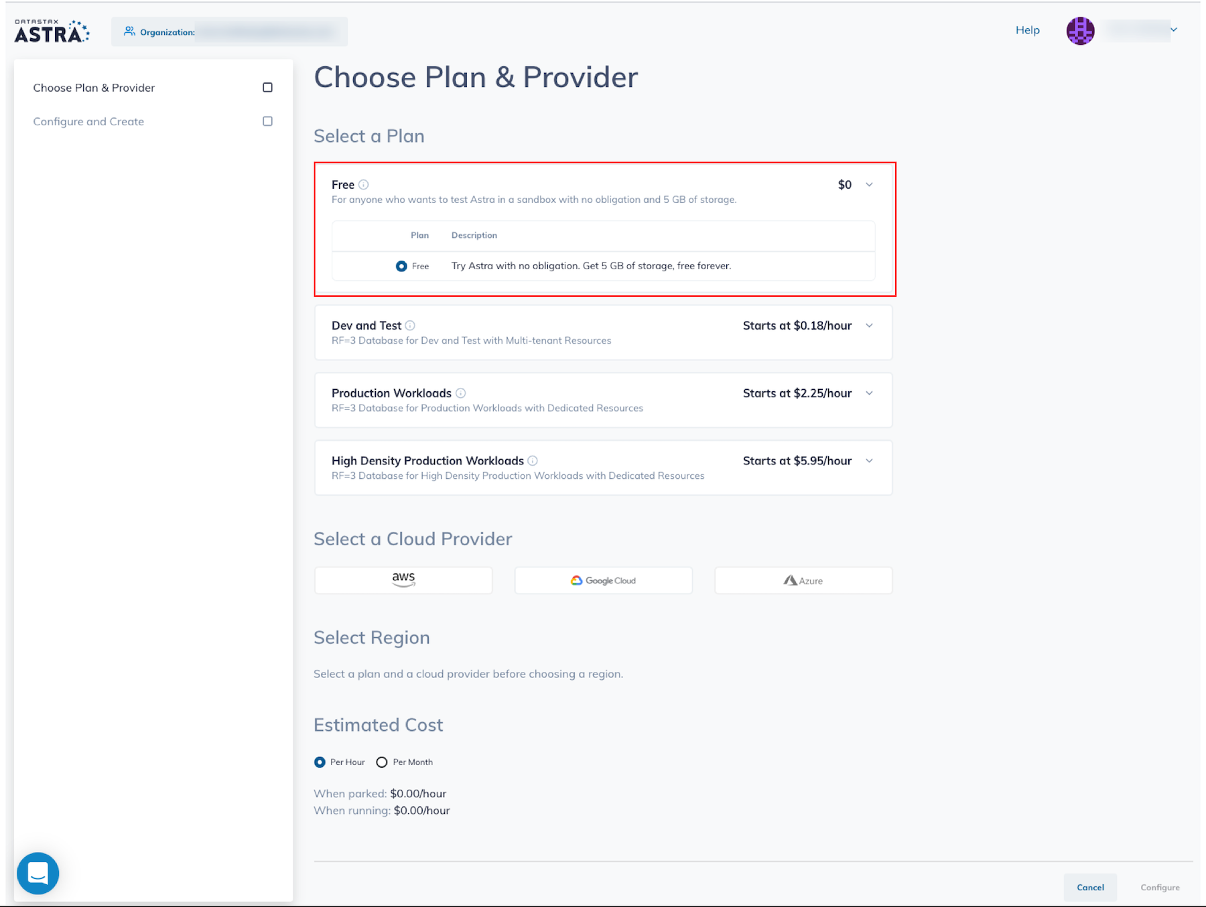Click info icon next to Free plan
1206x907 pixels.
pos(364,184)
